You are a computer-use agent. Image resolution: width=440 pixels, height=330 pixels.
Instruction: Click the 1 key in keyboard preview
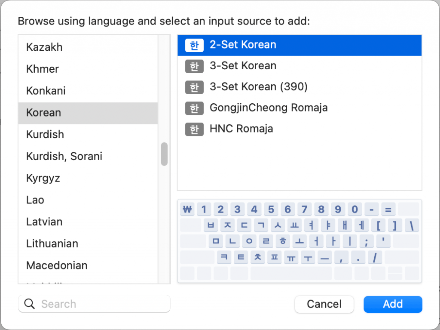coord(204,210)
